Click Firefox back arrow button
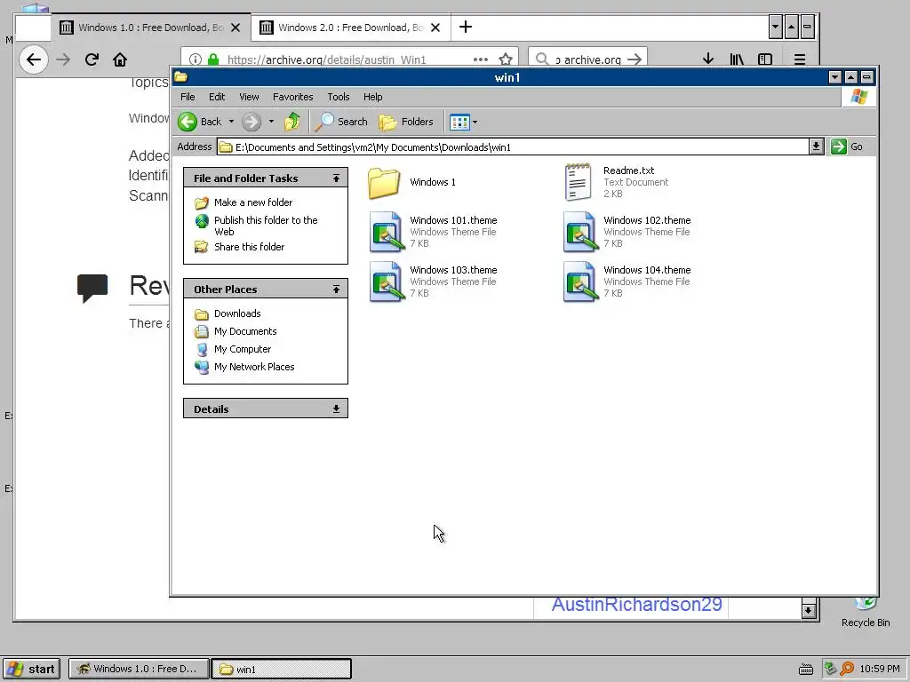 tap(34, 59)
